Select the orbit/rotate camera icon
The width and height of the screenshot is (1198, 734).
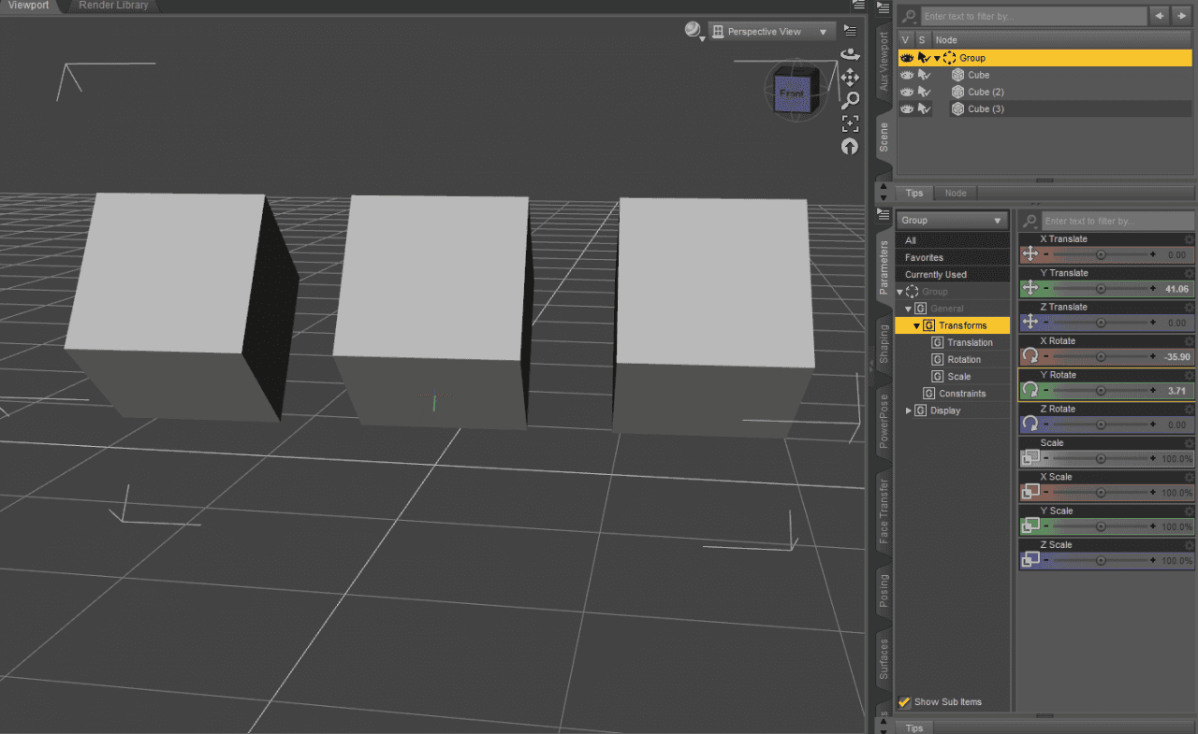[x=850, y=53]
